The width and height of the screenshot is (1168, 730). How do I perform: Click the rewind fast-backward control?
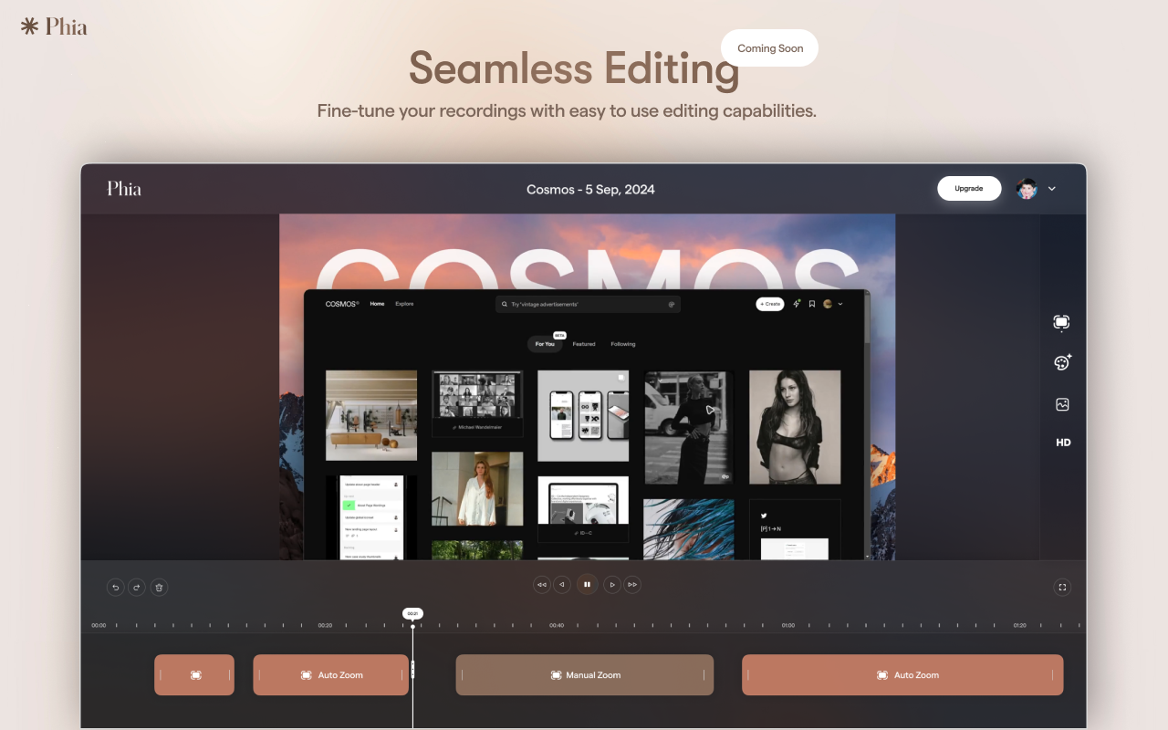click(542, 584)
